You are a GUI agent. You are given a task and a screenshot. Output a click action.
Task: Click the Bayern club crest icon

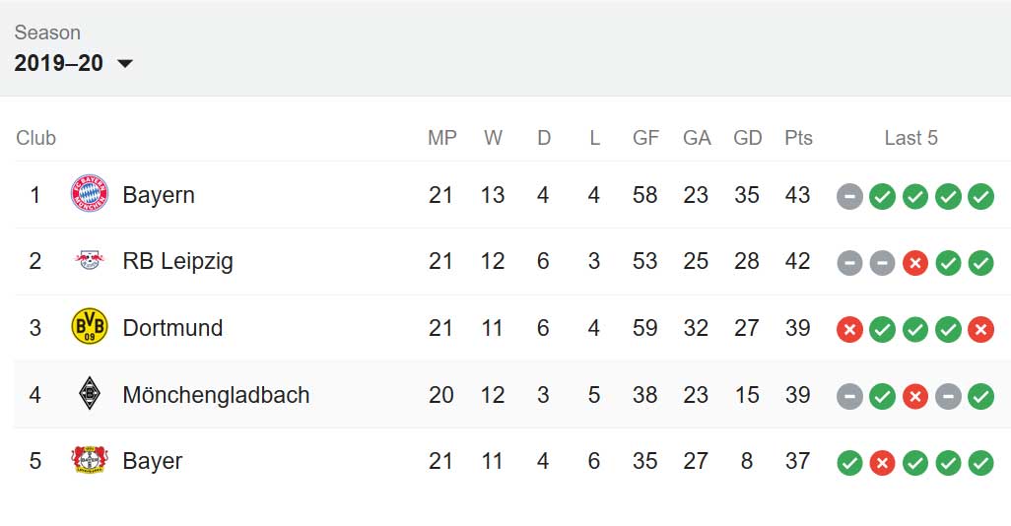[x=89, y=193]
